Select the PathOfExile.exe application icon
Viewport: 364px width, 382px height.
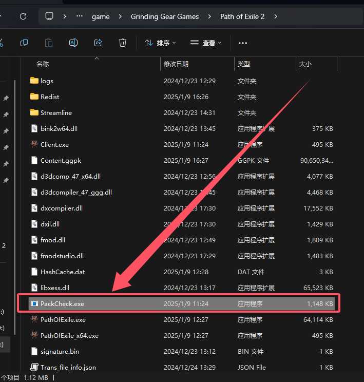point(34,319)
